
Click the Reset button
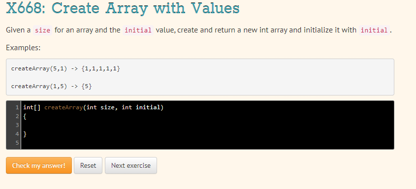coord(88,165)
